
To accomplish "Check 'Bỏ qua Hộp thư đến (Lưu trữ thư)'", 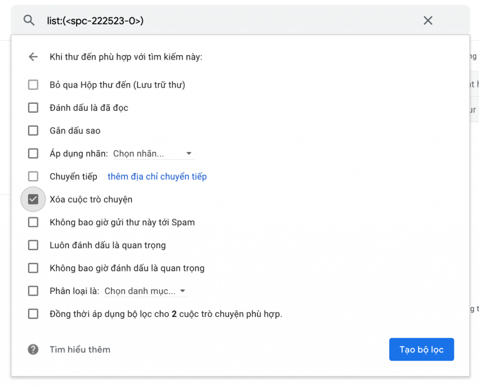I will (x=33, y=85).
